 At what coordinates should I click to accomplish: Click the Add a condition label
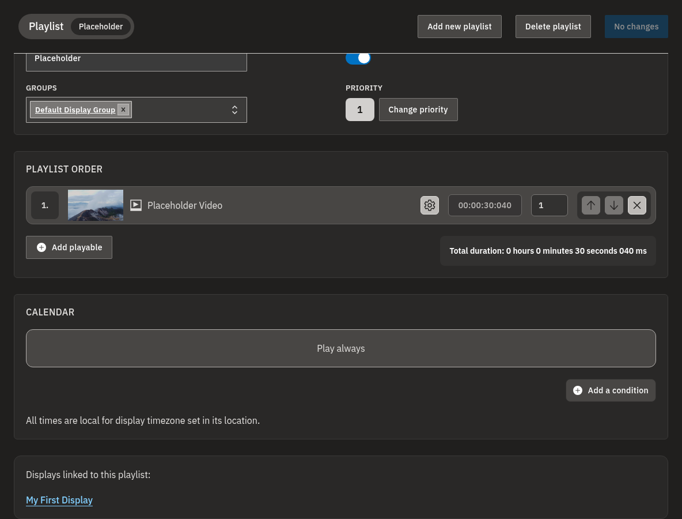(617, 390)
